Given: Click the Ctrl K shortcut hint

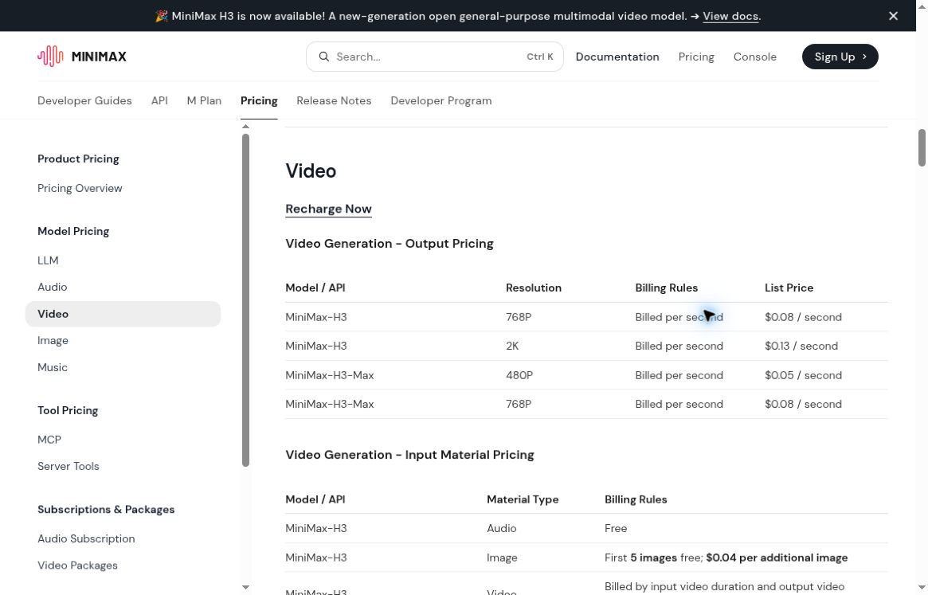Looking at the screenshot, I should click(x=540, y=57).
